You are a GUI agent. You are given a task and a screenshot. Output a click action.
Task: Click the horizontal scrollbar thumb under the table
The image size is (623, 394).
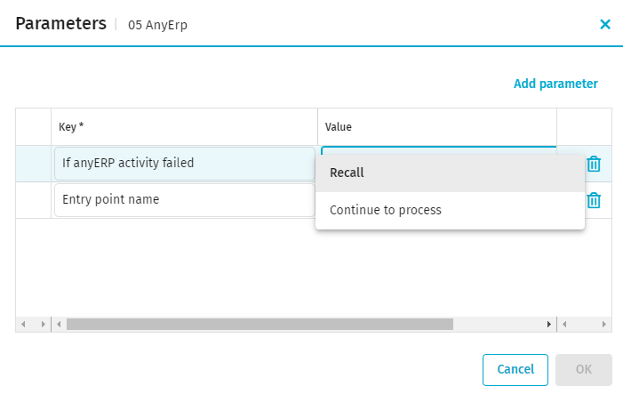[260, 325]
